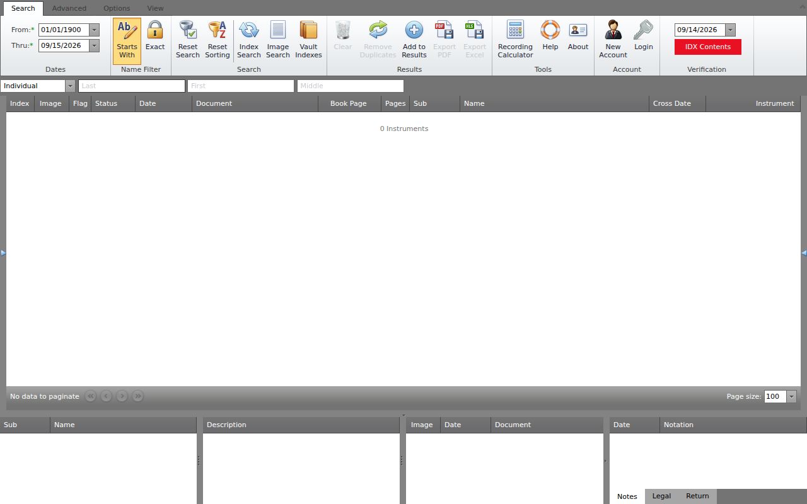This screenshot has height=504, width=807.
Task: Click the Notation column header
Action: (733, 425)
